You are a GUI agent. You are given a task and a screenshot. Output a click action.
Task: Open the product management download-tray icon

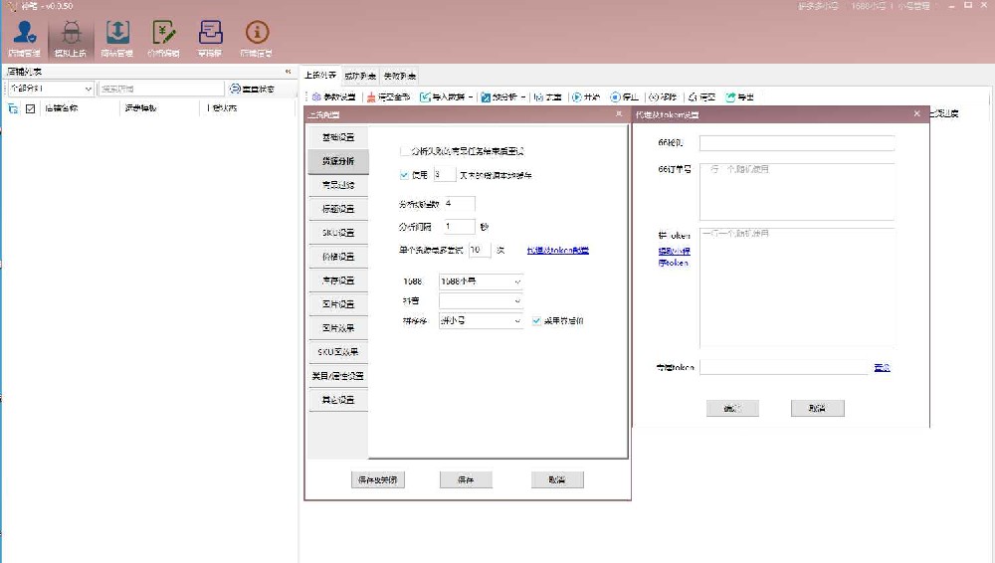pyautogui.click(x=117, y=32)
